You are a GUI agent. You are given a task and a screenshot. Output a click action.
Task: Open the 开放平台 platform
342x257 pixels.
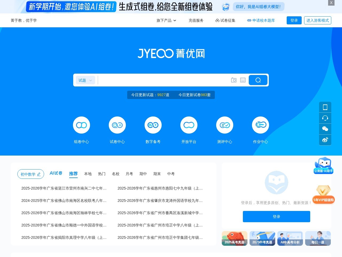point(189,130)
